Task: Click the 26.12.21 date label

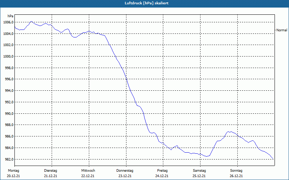Action: [236, 176]
